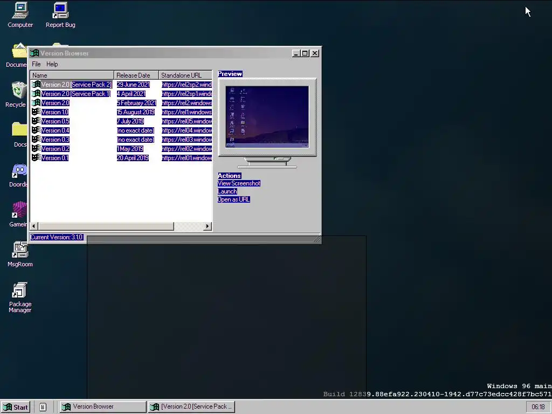552x414 pixels.
Task: Click the 5 February 2021 date cell
Action: point(136,103)
